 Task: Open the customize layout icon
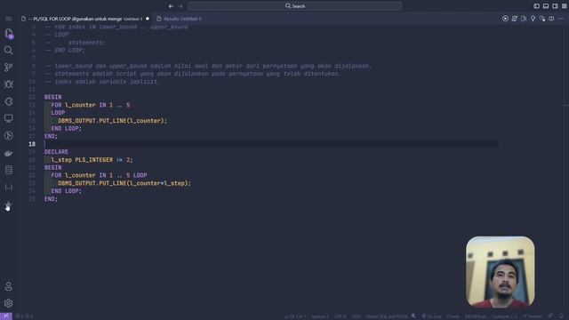[565, 6]
